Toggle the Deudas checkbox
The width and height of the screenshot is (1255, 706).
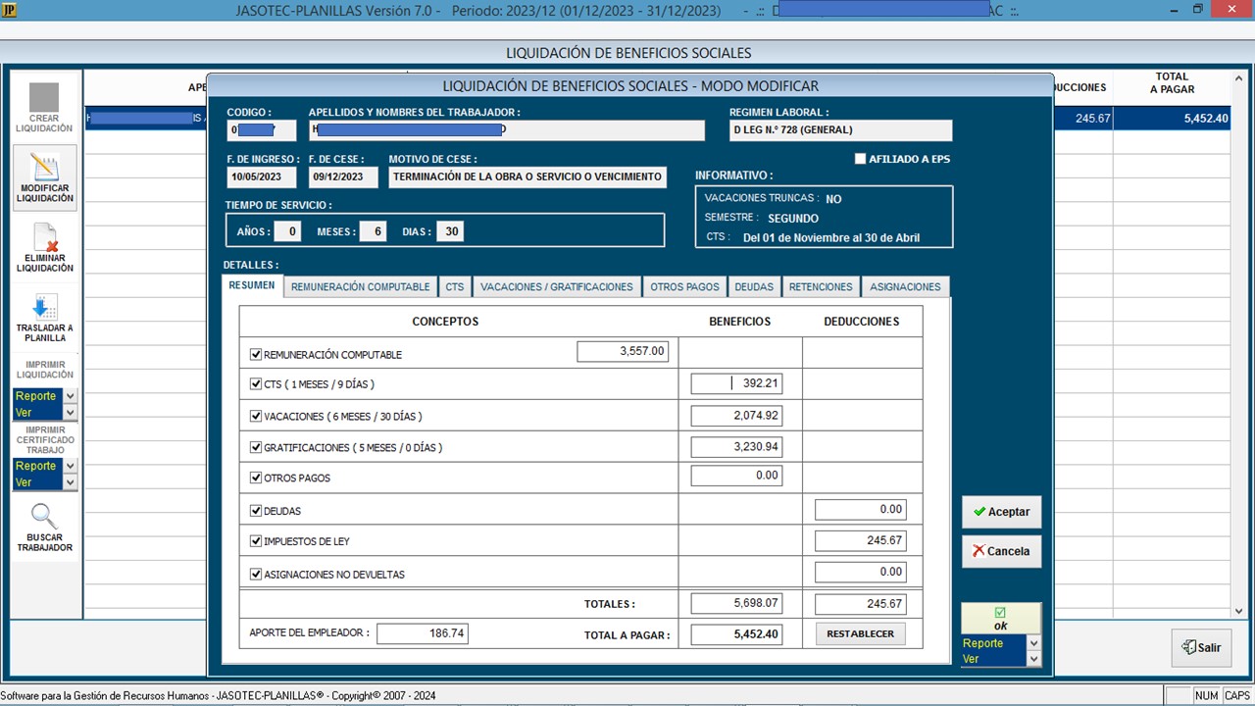[256, 511]
